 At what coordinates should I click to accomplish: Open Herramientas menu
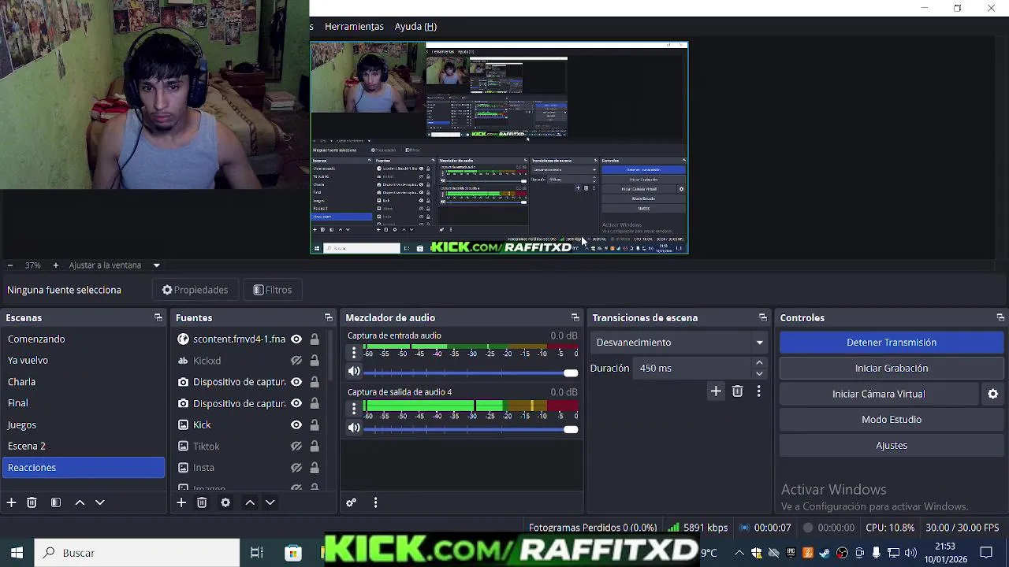(x=354, y=26)
